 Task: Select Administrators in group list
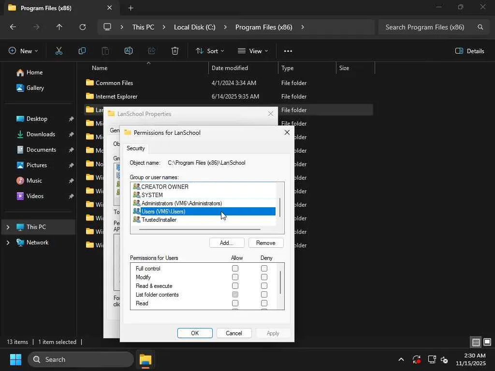pyautogui.click(x=181, y=203)
